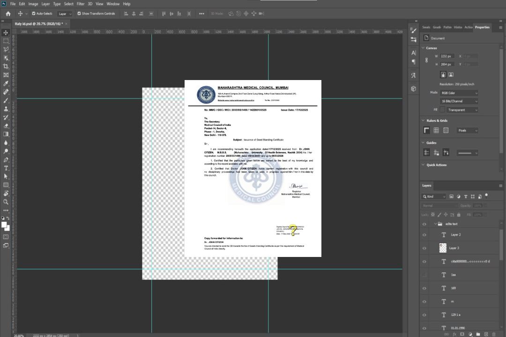Filter layers for type layers
Viewport: 506px width, 337px height.
(x=466, y=197)
